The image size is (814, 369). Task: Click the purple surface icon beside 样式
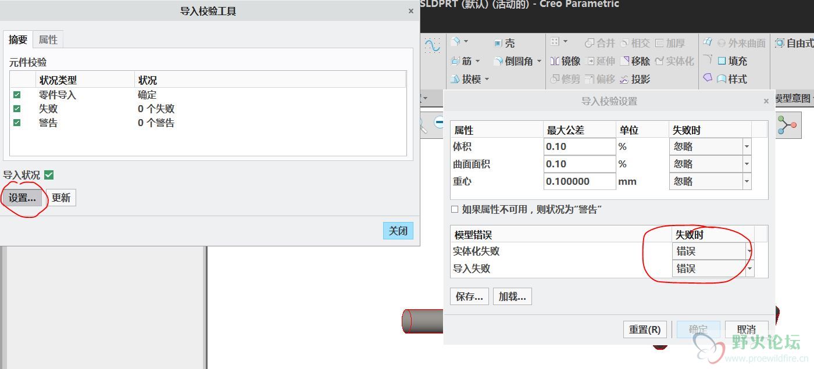708,78
